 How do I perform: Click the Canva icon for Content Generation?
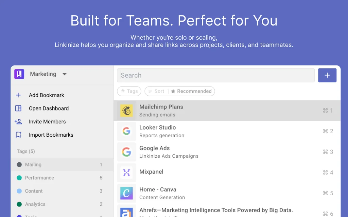126,193
